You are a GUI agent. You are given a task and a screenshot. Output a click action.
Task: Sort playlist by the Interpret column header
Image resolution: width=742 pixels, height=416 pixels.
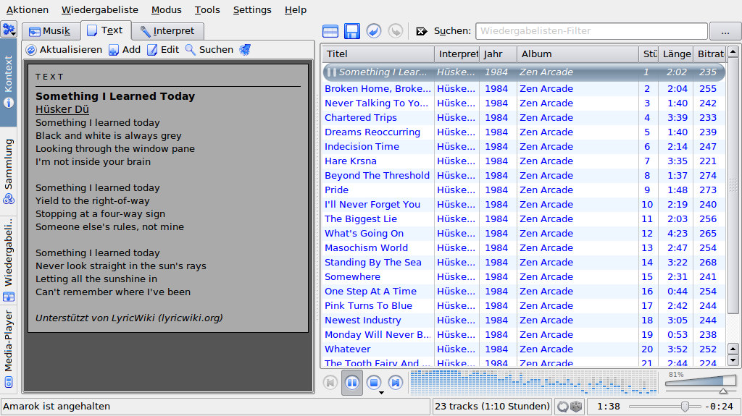457,54
